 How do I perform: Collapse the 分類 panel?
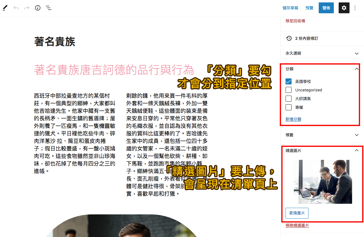(357, 69)
